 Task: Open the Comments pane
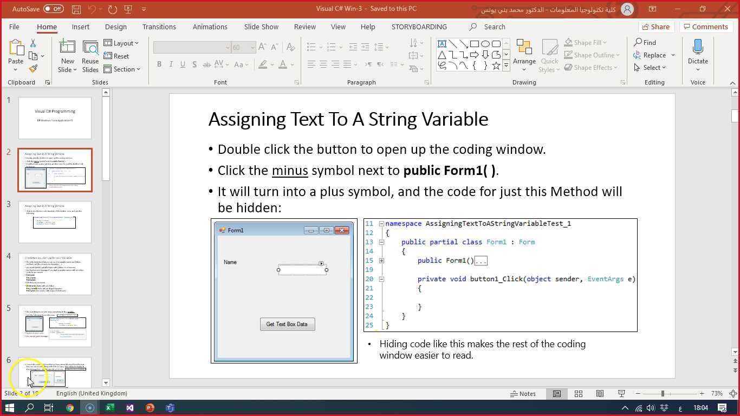(x=705, y=27)
